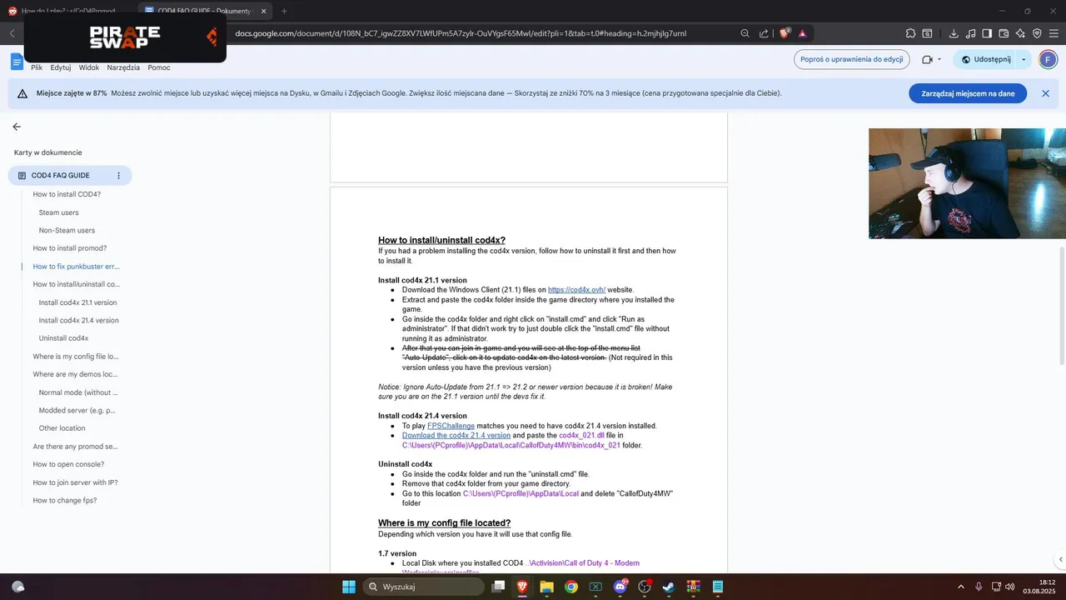Screen dimensions: 1066x600
Task: Click Zarządzaj miejscem na dane button
Action: click(968, 93)
